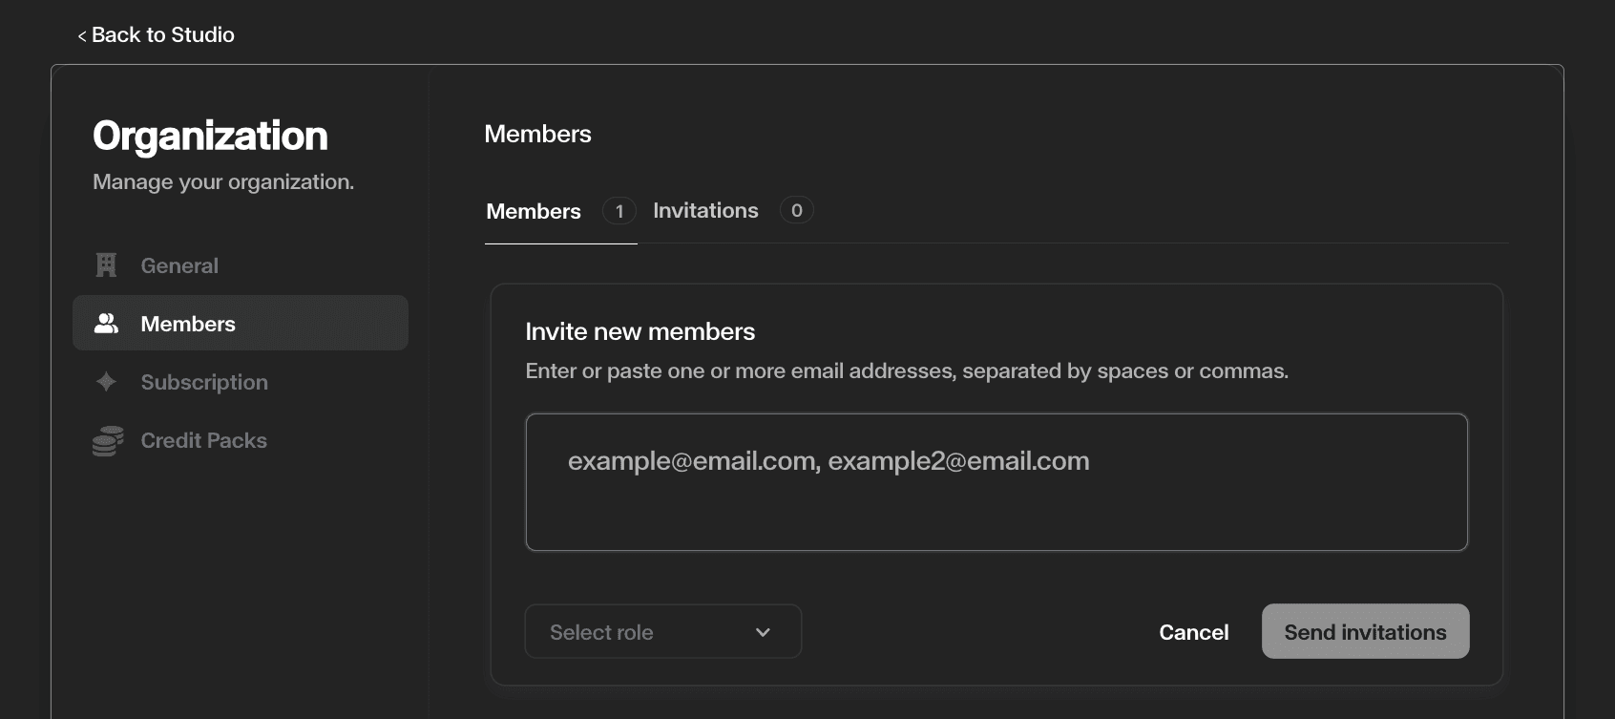Open the Credit Packs section
The image size is (1615, 719).
(x=203, y=440)
